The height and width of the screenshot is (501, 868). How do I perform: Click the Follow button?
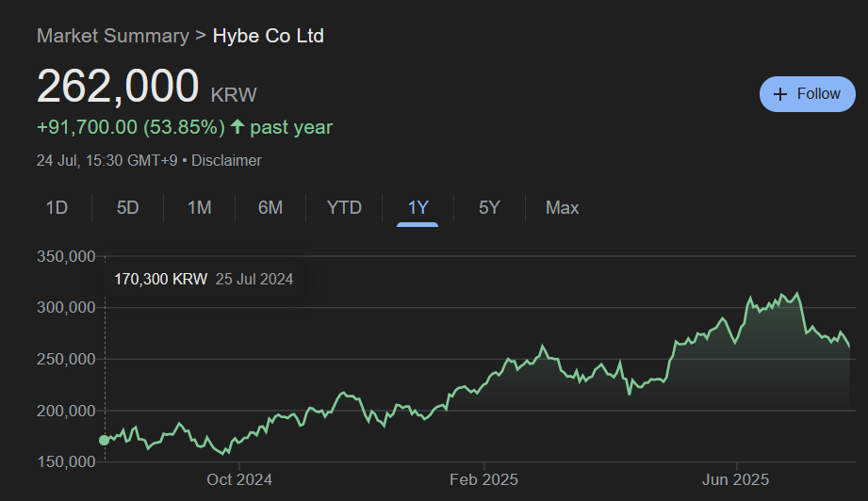[x=807, y=94]
